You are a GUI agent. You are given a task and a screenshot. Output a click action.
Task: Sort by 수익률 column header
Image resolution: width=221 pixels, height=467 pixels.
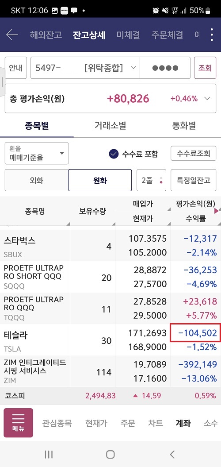(x=196, y=219)
